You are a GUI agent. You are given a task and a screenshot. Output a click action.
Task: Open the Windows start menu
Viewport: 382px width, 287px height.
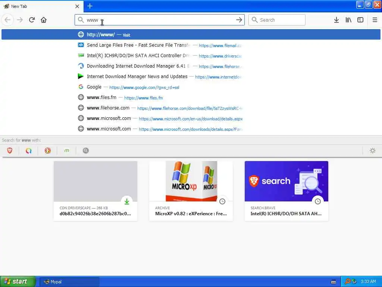pyautogui.click(x=17, y=282)
